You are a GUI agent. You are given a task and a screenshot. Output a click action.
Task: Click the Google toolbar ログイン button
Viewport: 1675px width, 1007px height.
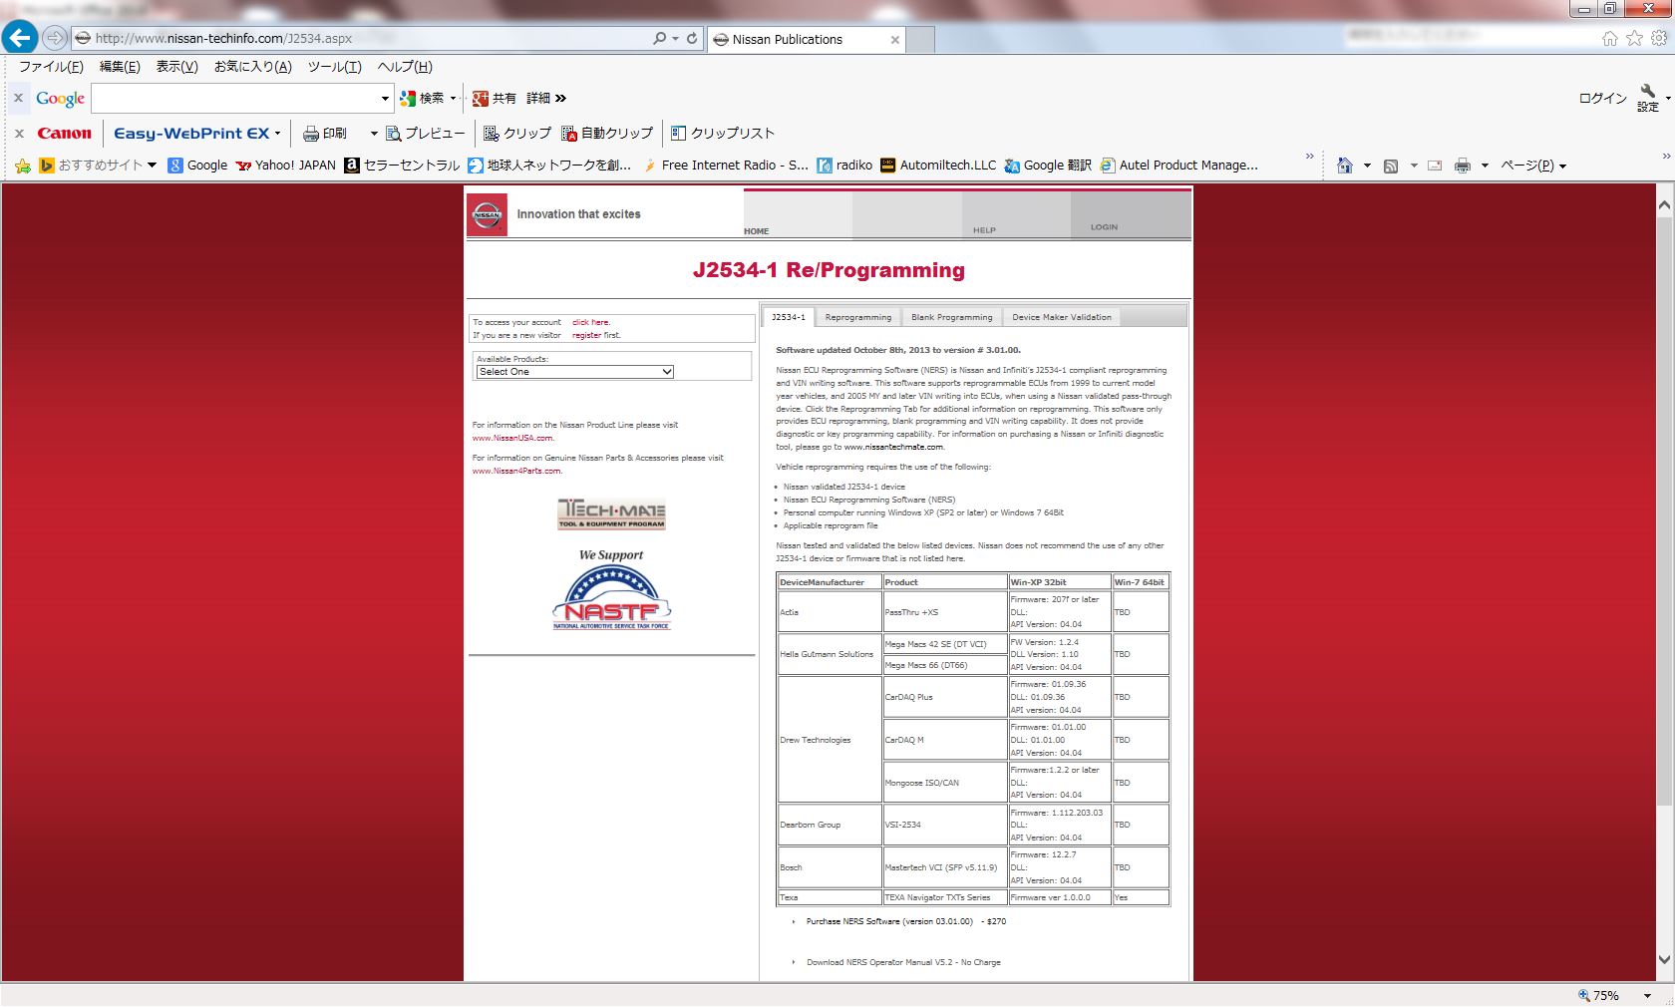pyautogui.click(x=1602, y=98)
